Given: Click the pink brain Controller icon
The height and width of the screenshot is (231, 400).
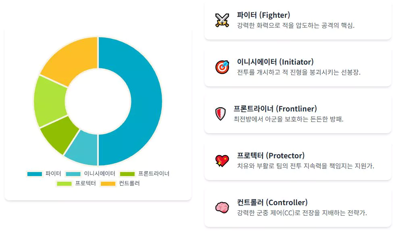Looking at the screenshot, I should click(222, 208).
